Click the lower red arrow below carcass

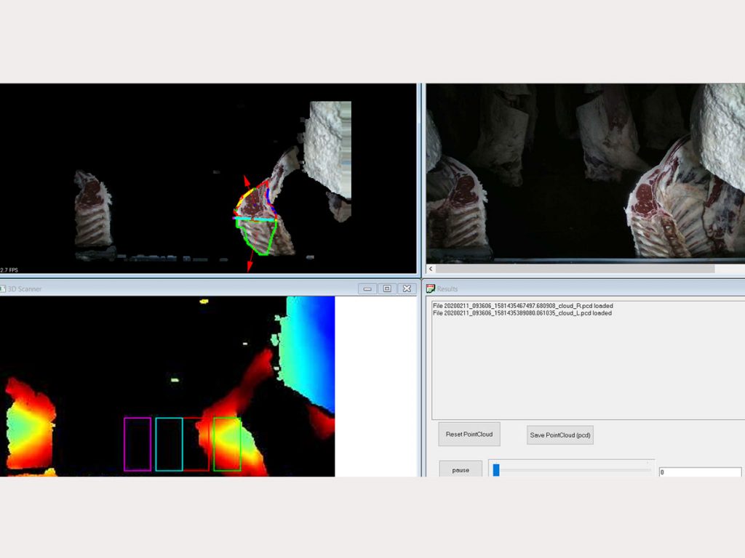pos(249,266)
